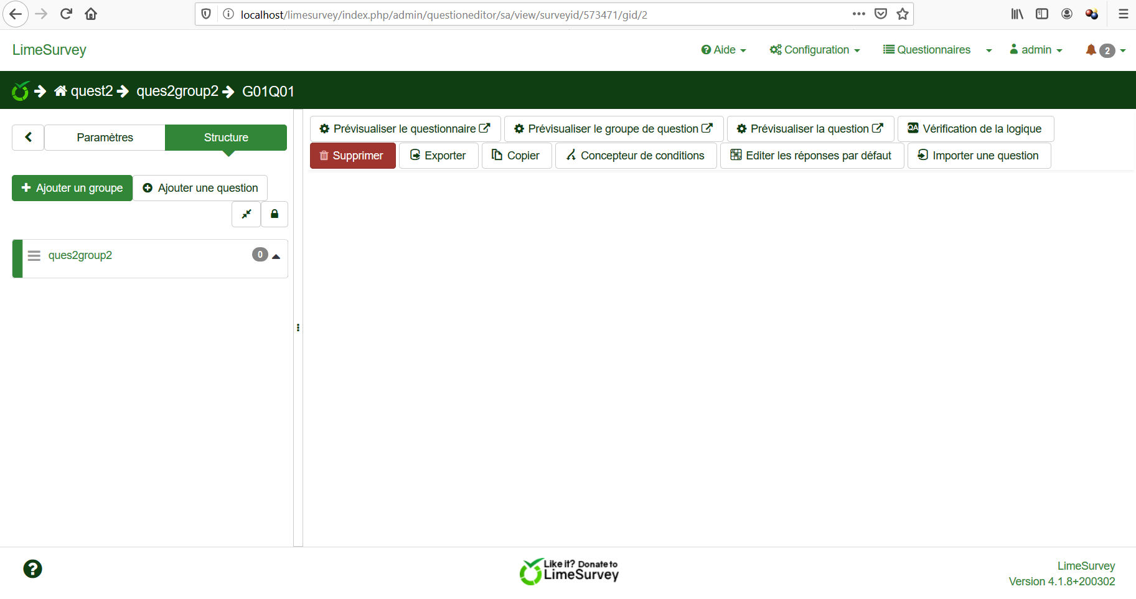
Task: Open the help question mark icon
Action: (32, 568)
